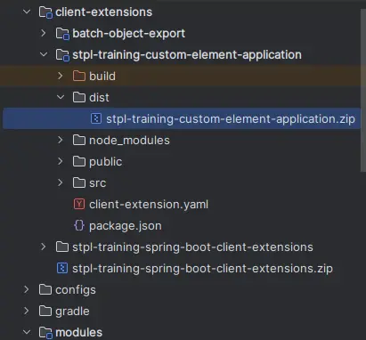Click the archive icon of stpl-training-custom-element-application.zip
The width and height of the screenshot is (366, 340).
tap(96, 118)
